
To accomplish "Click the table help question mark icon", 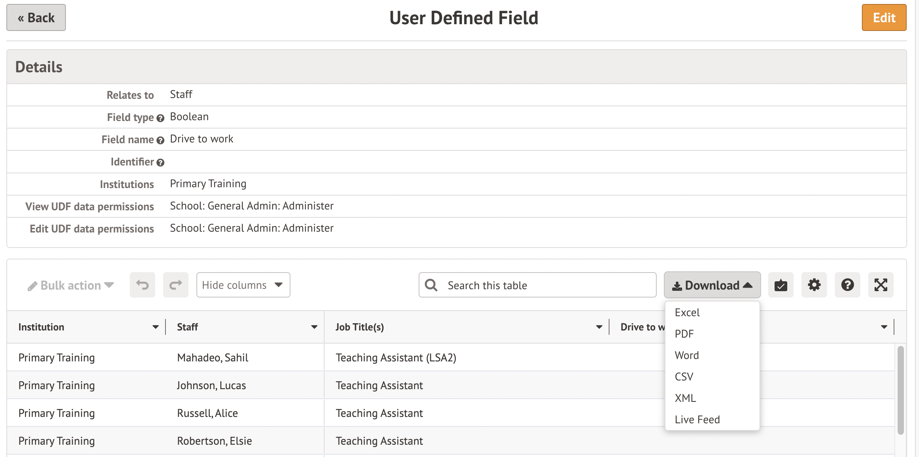I will point(847,285).
